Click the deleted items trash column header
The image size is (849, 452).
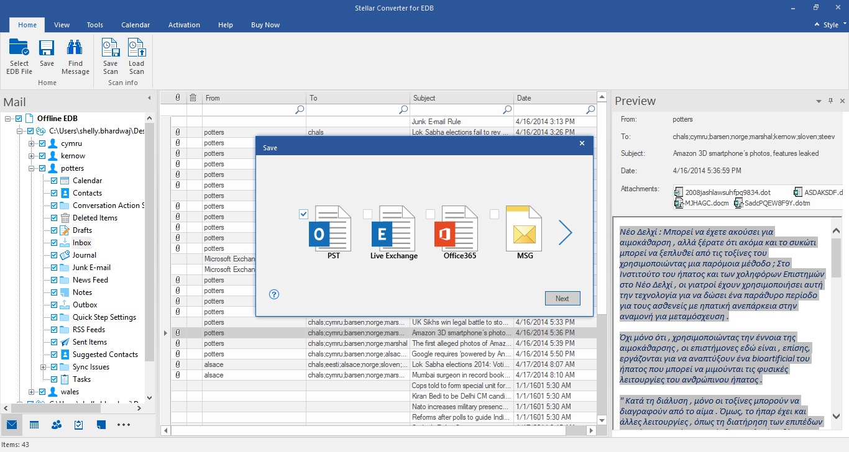[193, 97]
